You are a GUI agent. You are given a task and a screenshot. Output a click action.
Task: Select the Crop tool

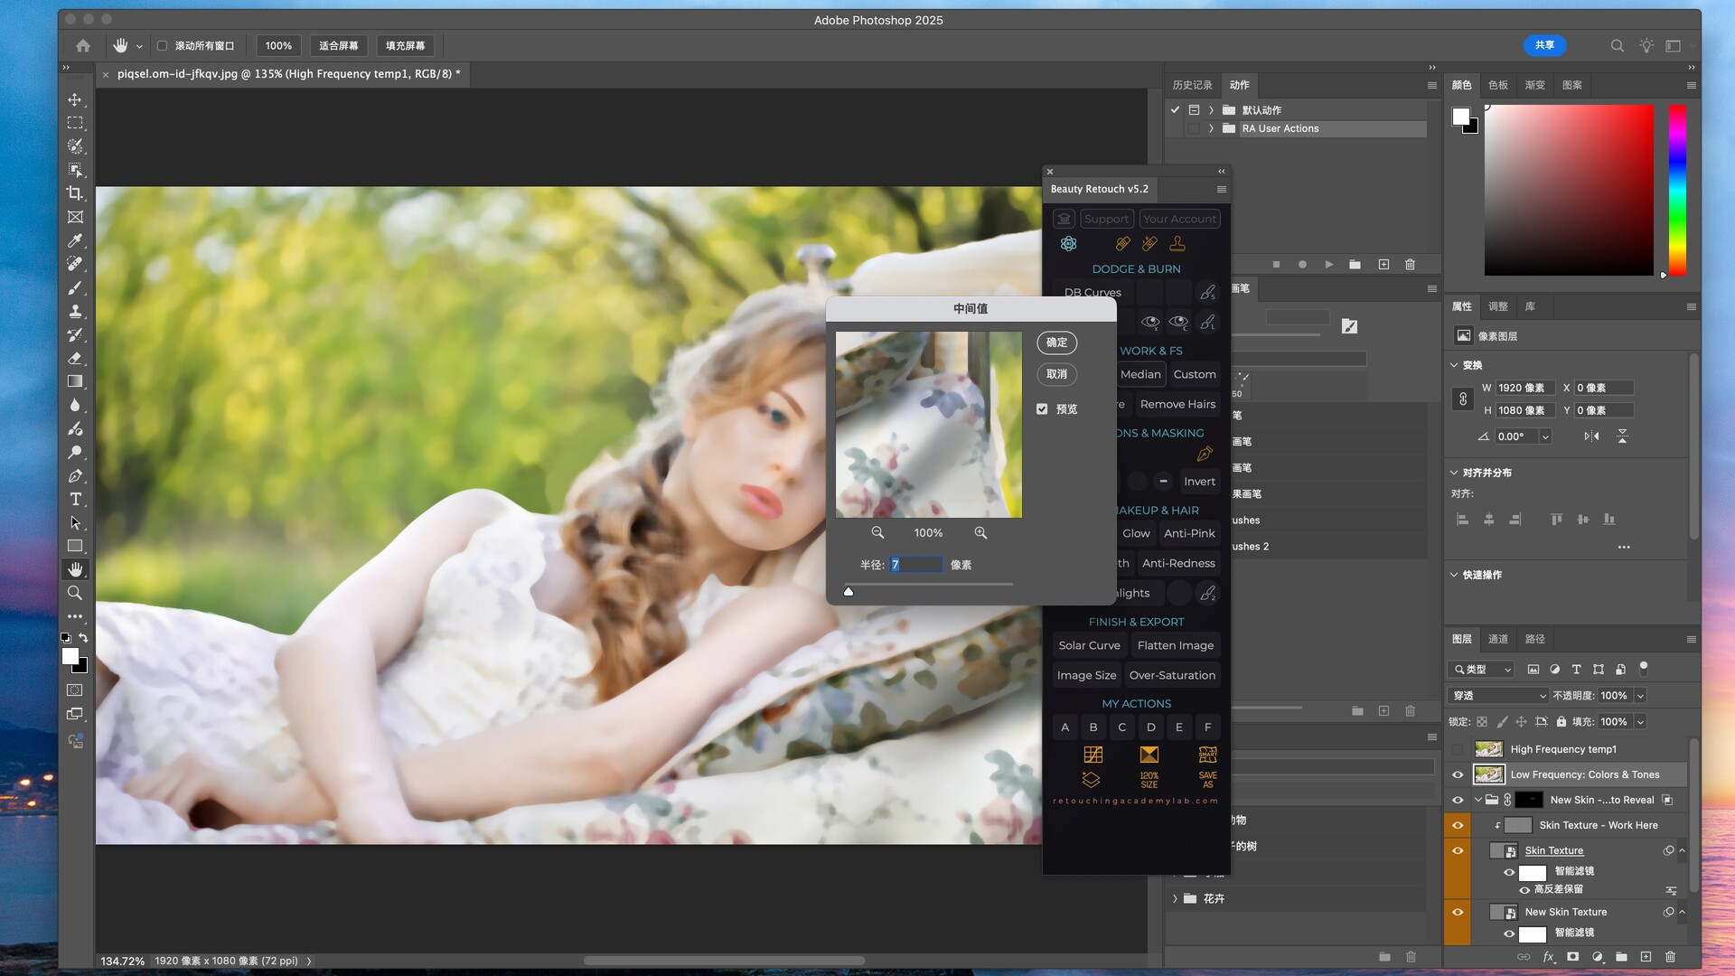click(75, 193)
